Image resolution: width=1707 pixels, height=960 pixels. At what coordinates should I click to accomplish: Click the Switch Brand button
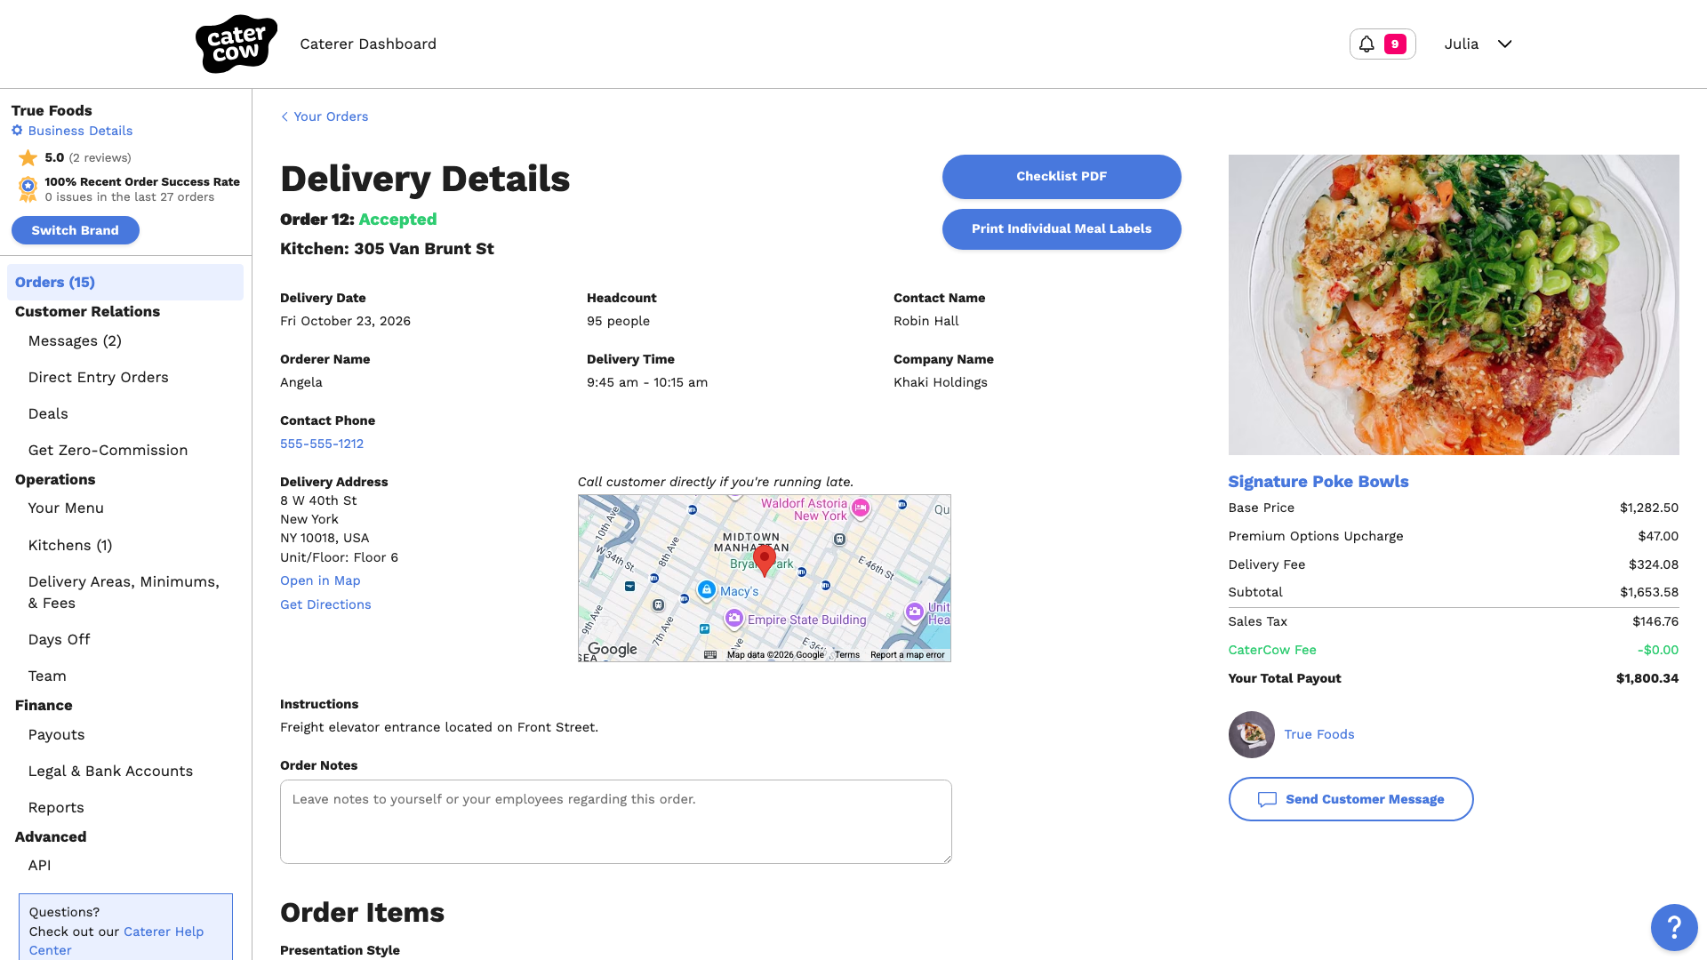coord(76,230)
